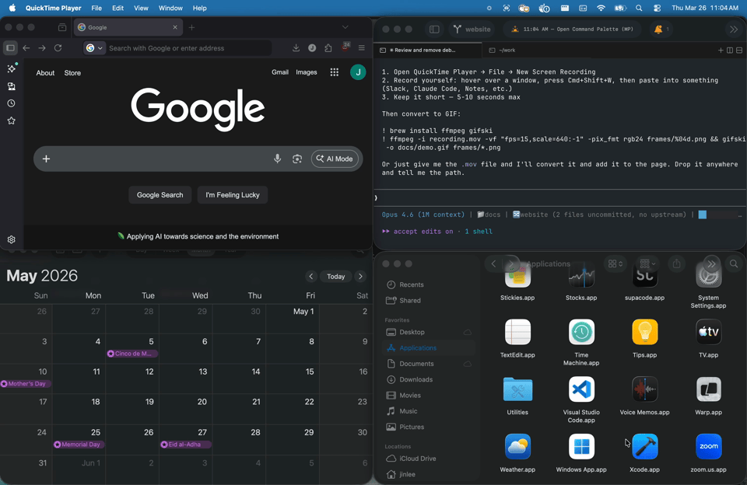
Task: Click the notification bell in terminal window
Action: coord(658,29)
